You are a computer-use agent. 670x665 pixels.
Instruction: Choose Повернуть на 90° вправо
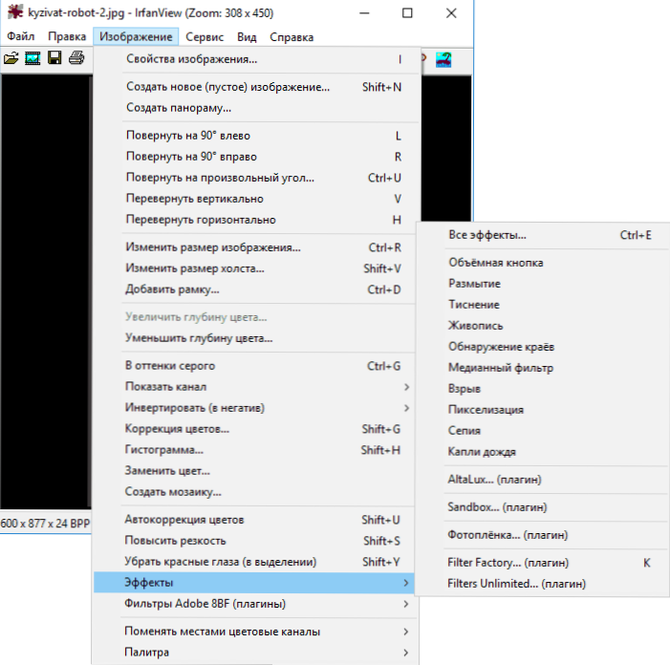coord(256,157)
